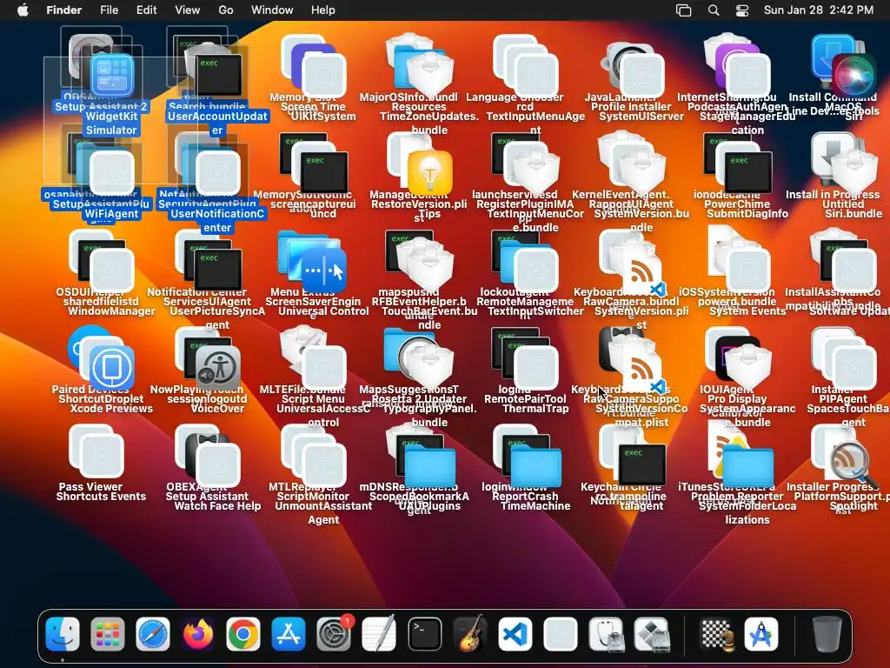The width and height of the screenshot is (890, 668).
Task: Open Control Center in the menu bar
Action: tap(742, 10)
